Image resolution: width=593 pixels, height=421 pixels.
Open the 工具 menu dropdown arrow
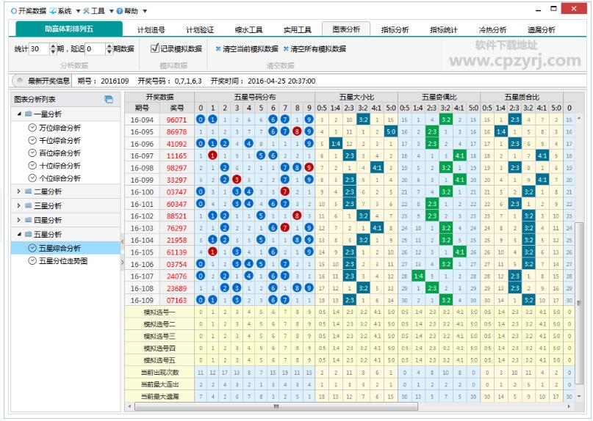tap(112, 11)
